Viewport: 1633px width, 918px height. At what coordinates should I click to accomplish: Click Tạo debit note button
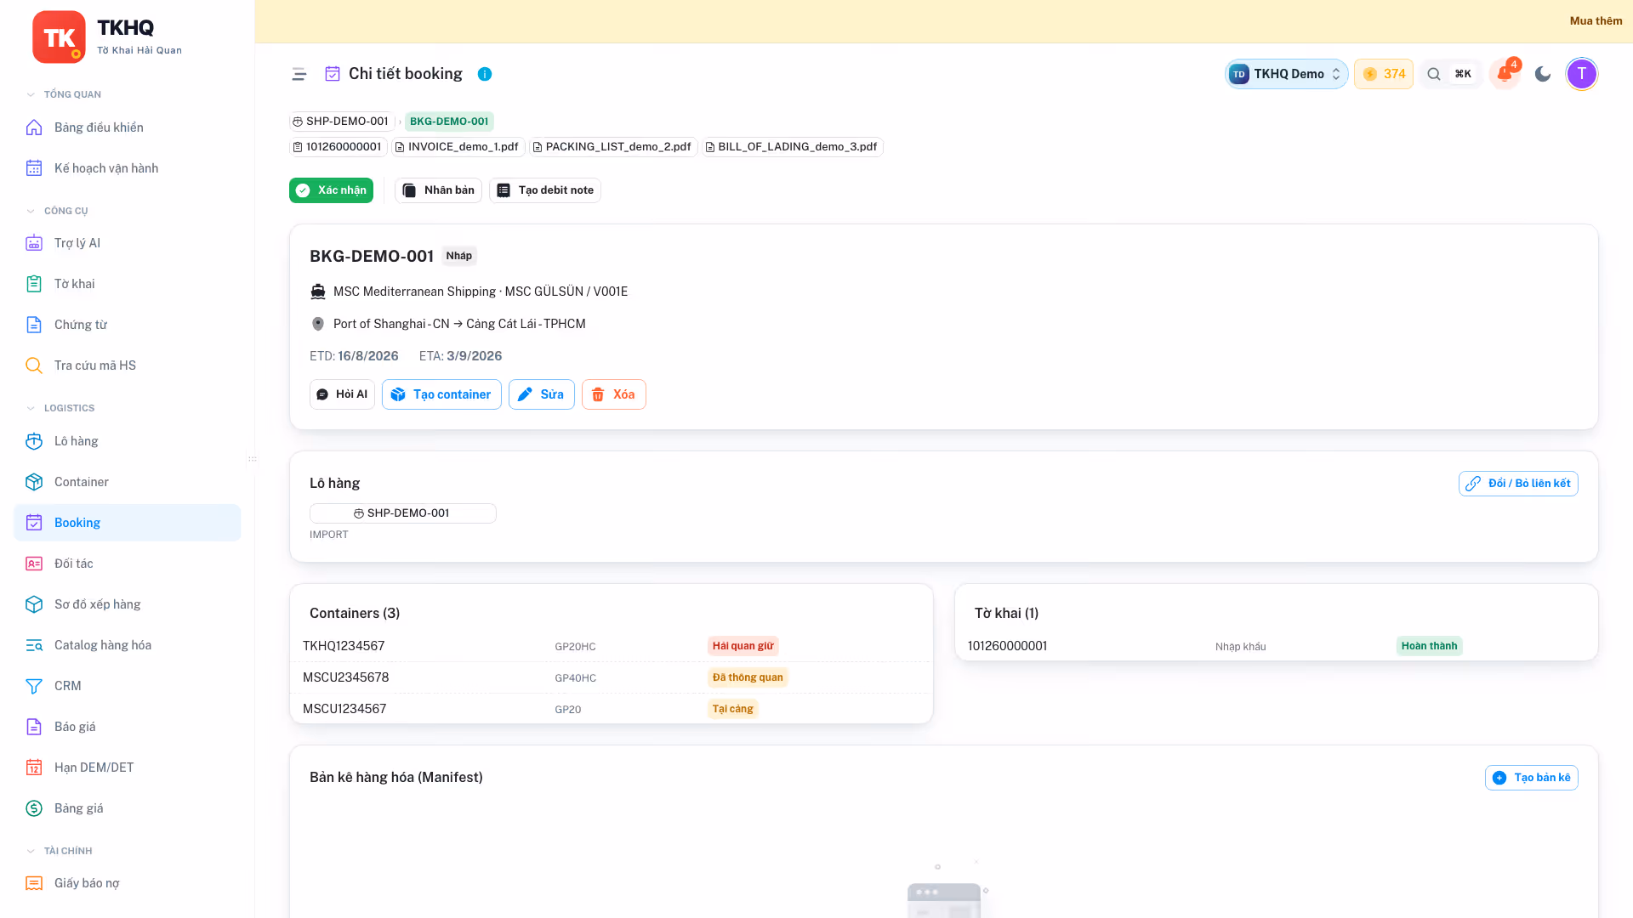[544, 190]
